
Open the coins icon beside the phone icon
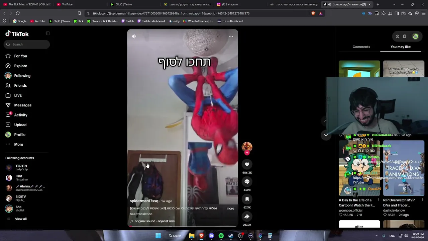pyautogui.click(x=397, y=36)
